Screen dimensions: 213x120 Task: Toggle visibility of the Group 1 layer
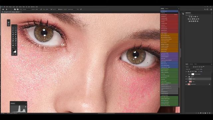coord(186,77)
